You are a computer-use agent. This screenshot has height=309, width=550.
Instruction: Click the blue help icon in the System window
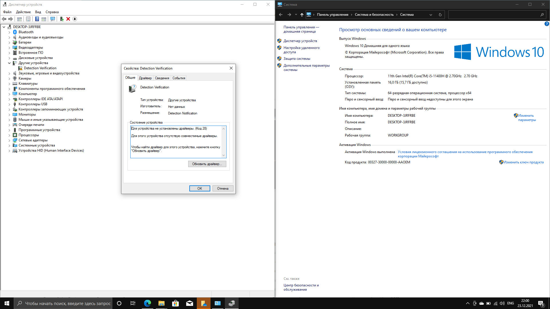547,24
